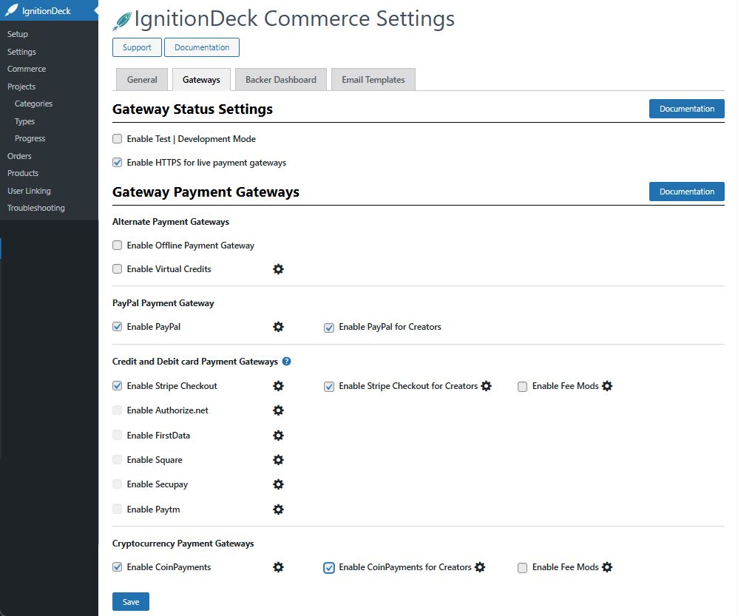The height and width of the screenshot is (616, 738).
Task: Open Documentation for Gateway Status Settings
Action: [x=686, y=109]
